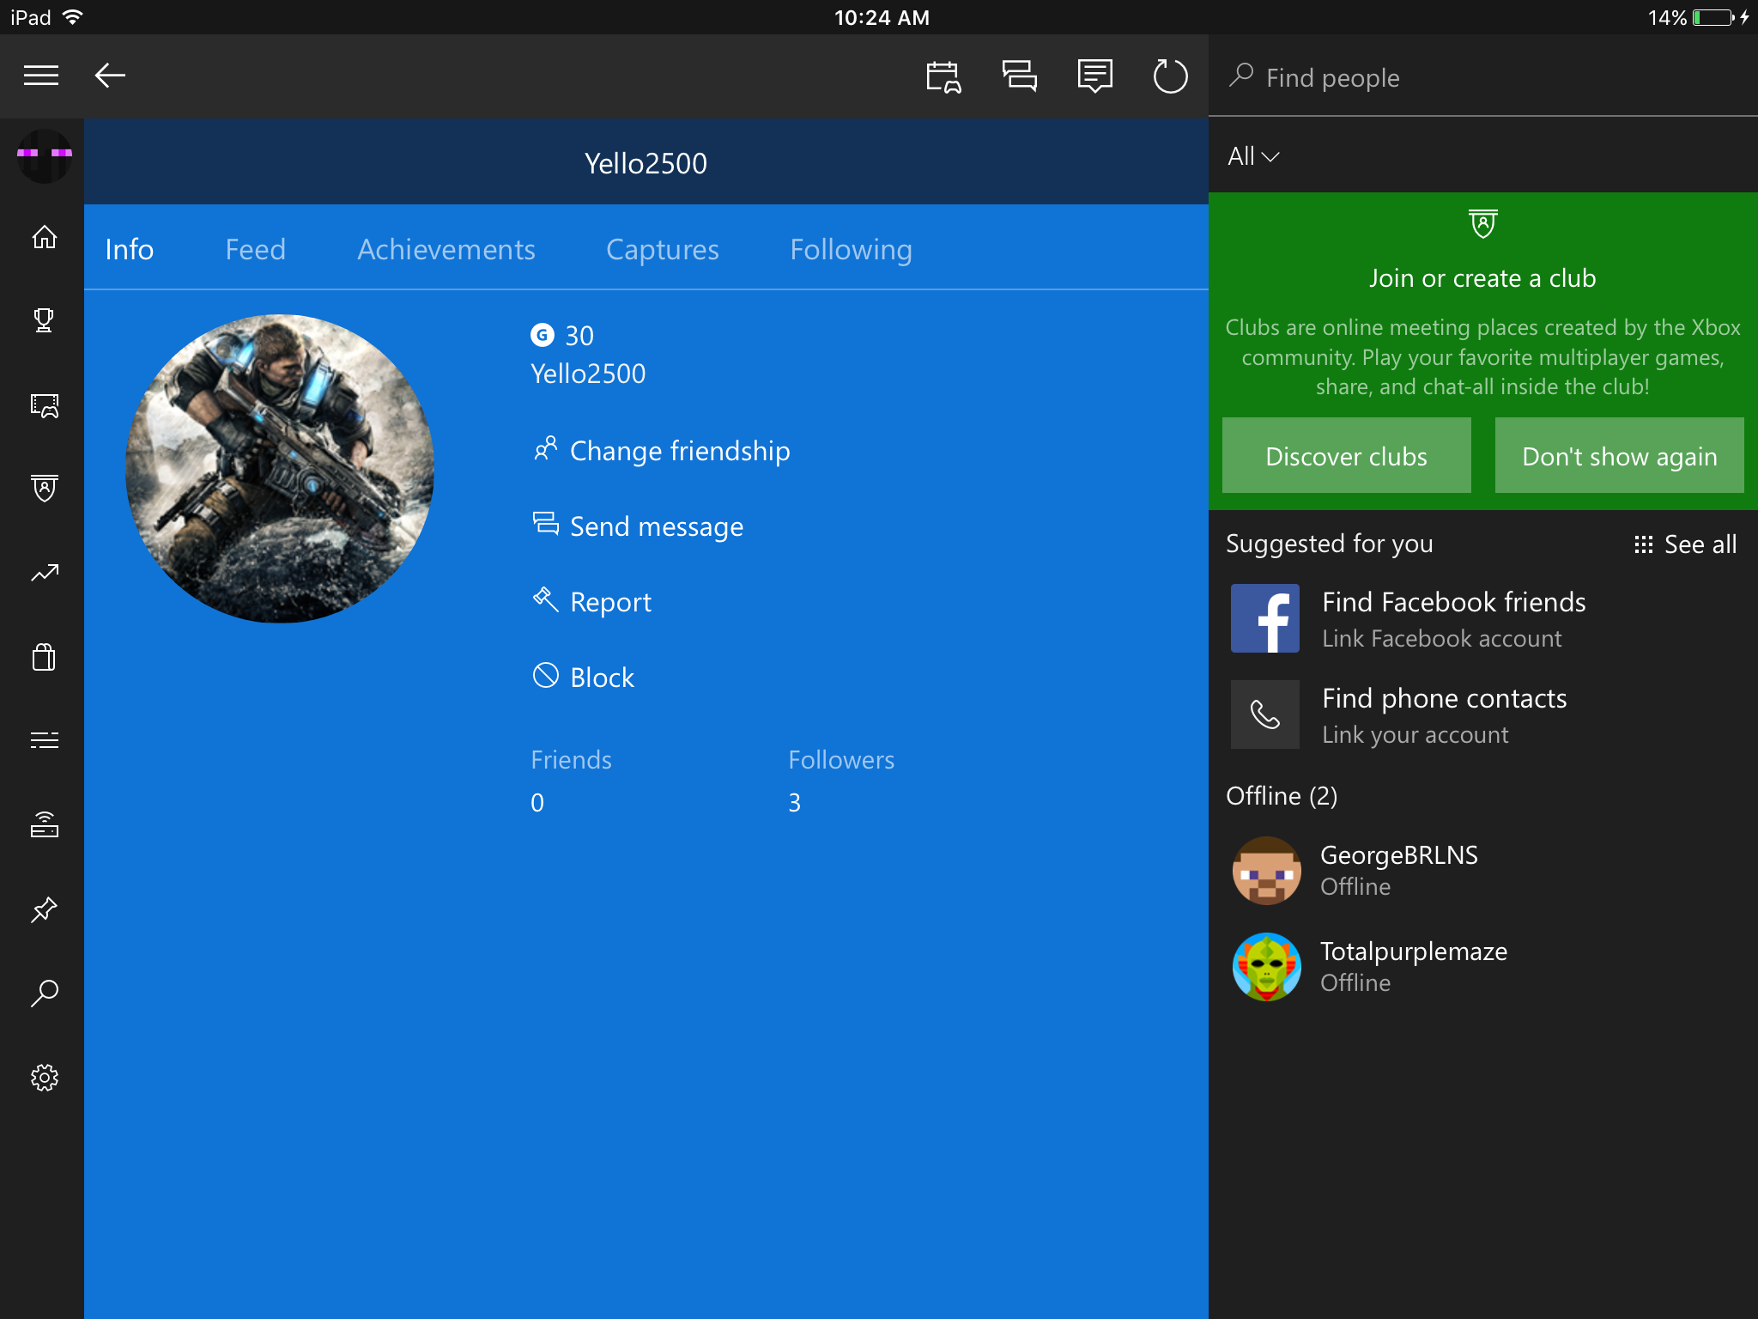Click the Yello2500 header title
This screenshot has width=1758, height=1319.
[x=646, y=163]
